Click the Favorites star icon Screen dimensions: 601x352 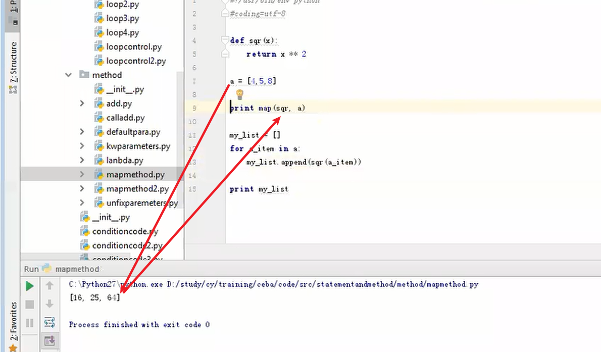coord(13,348)
